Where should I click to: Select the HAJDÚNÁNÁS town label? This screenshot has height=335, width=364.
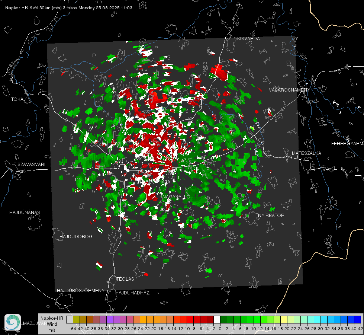(25, 213)
